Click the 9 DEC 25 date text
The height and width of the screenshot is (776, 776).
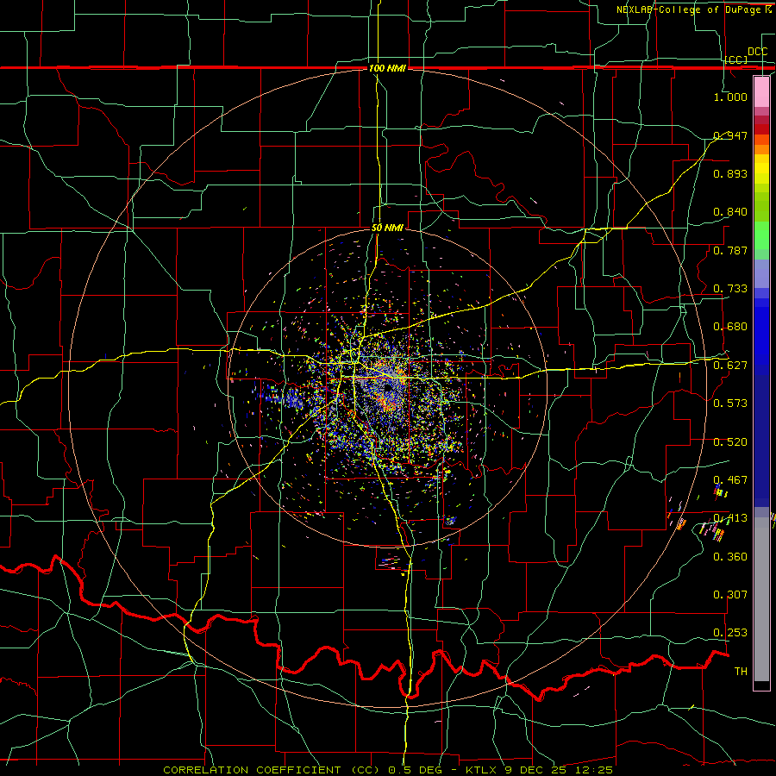[x=536, y=770]
